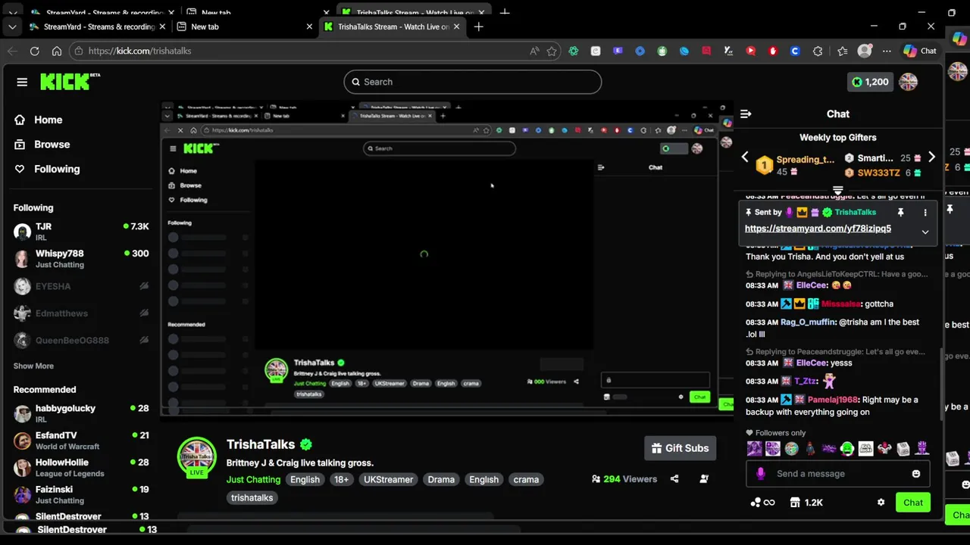Open pinned message options menu
This screenshot has width=970, height=545.
pos(925,213)
